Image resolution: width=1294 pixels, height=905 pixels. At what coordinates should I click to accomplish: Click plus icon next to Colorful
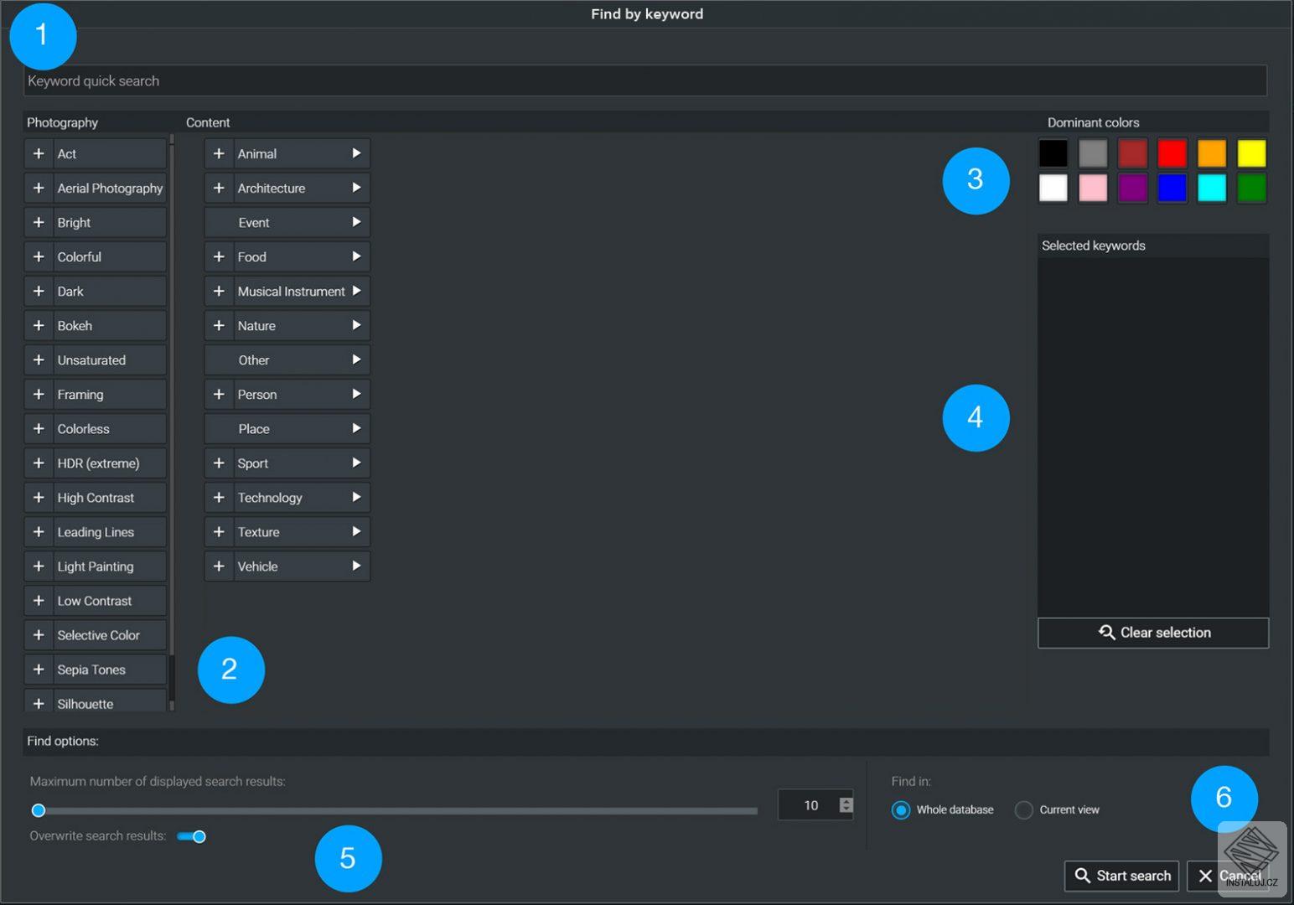(39, 256)
